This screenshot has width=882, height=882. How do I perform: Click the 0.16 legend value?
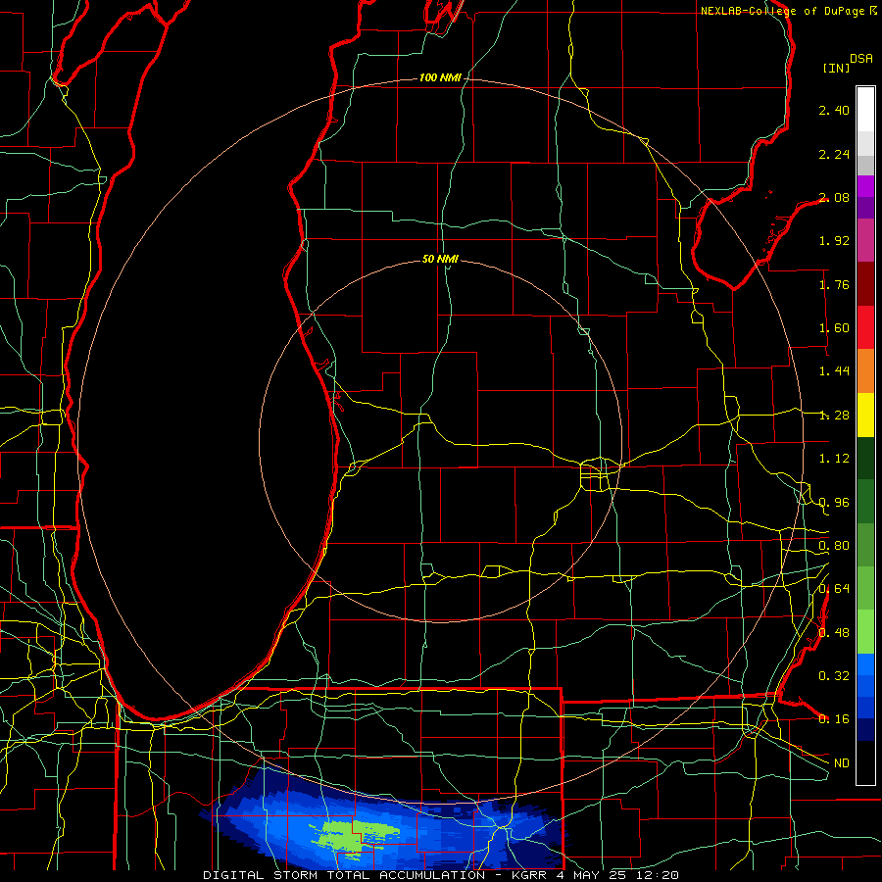pyautogui.click(x=834, y=719)
